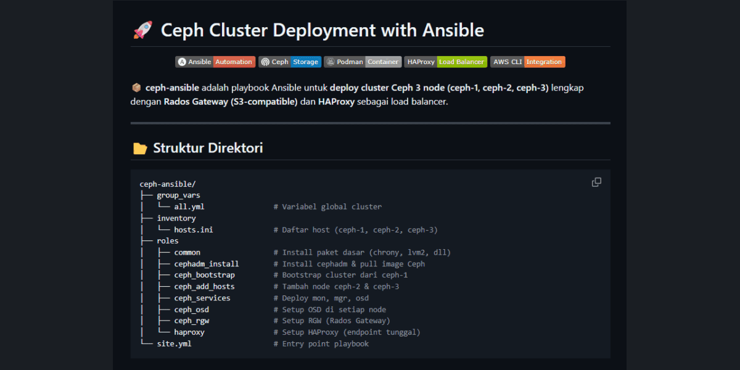
Task: Click bold "Rados Gateway (S3-compatible)" in the description
Action: [231, 102]
